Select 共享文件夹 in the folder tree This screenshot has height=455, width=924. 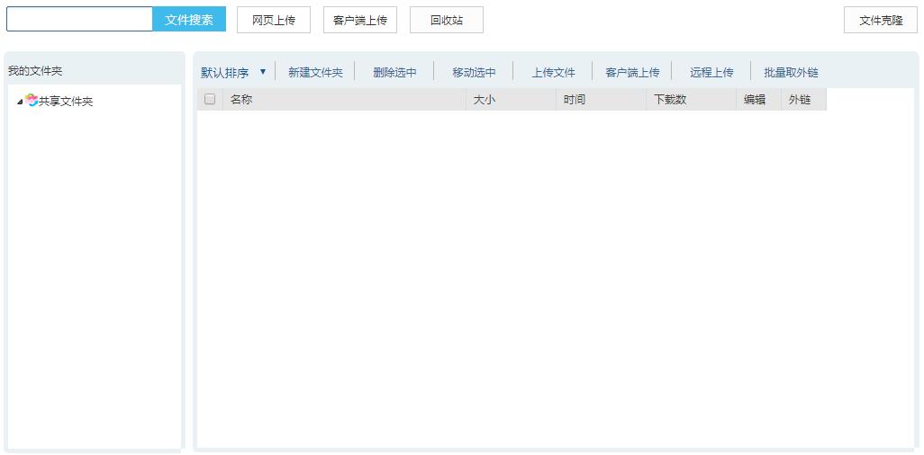pos(66,102)
